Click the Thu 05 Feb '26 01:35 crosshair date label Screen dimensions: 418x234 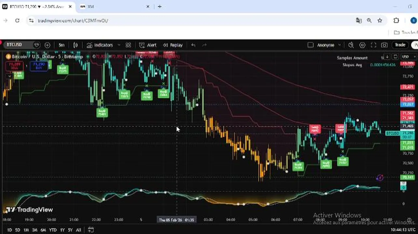coord(176,220)
